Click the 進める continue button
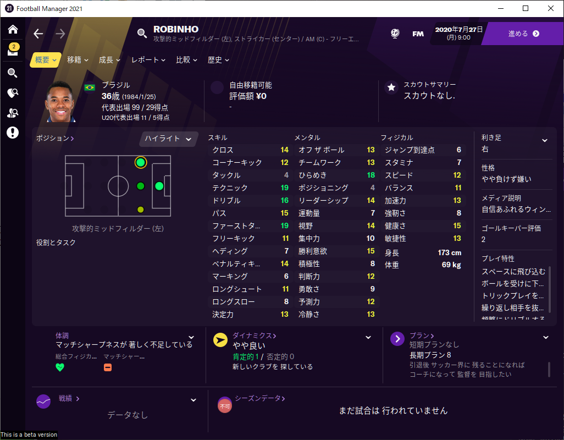Image resolution: width=564 pixels, height=440 pixels. pos(523,34)
